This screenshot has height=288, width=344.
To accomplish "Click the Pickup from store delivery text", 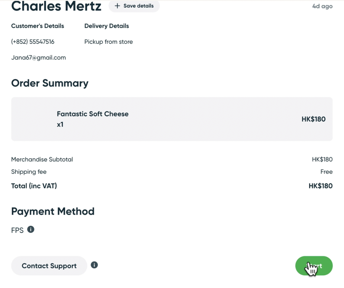I will click(108, 42).
